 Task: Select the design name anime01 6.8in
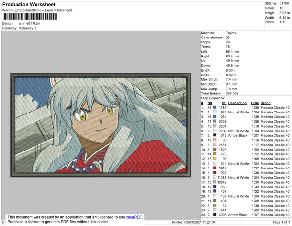pyautogui.click(x=29, y=23)
